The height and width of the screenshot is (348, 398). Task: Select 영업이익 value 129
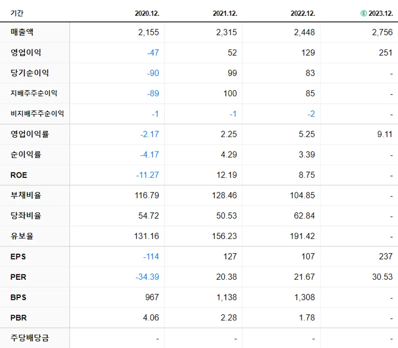[308, 53]
